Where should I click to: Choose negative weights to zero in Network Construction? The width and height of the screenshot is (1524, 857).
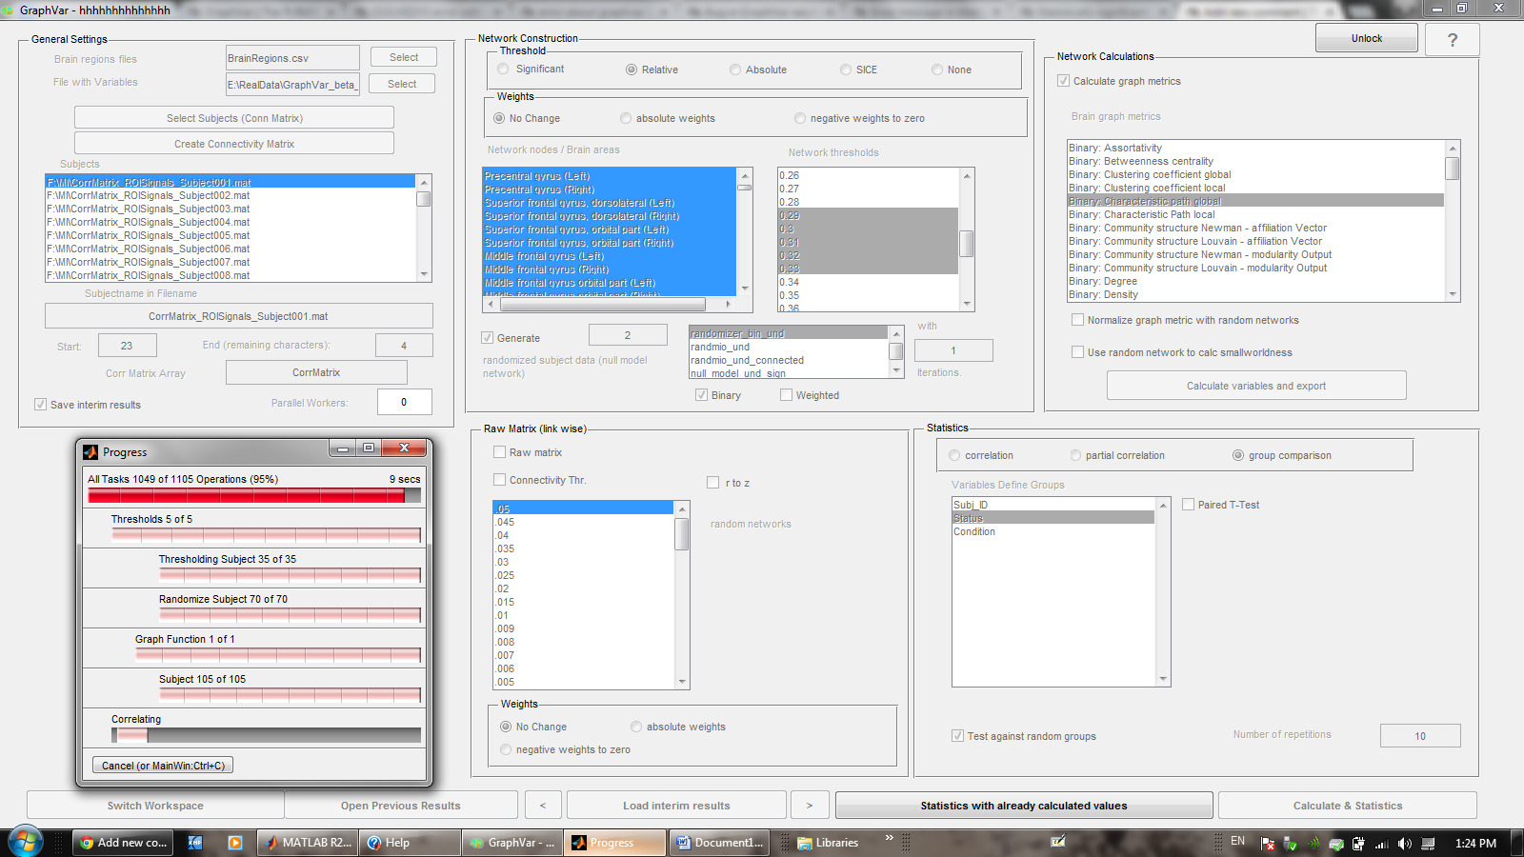800,118
